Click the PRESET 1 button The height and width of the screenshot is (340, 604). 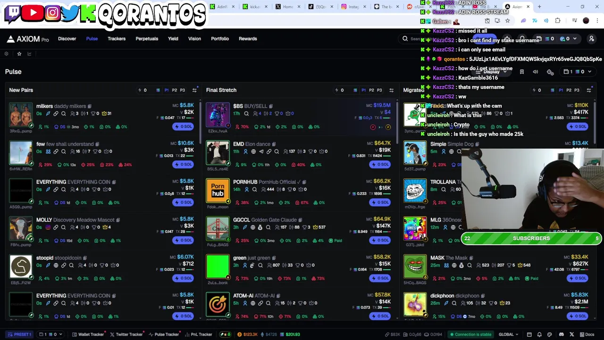[x=19, y=334]
